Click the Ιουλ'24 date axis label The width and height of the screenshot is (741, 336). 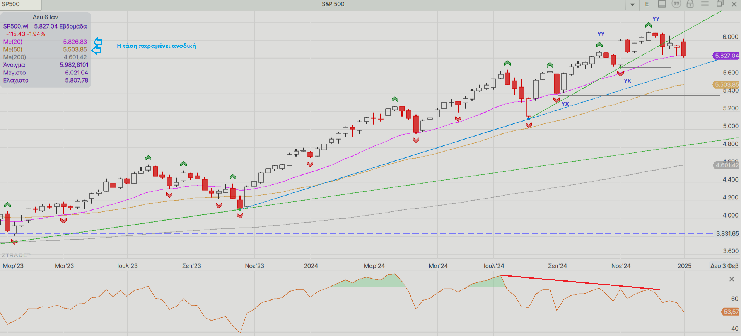(494, 266)
